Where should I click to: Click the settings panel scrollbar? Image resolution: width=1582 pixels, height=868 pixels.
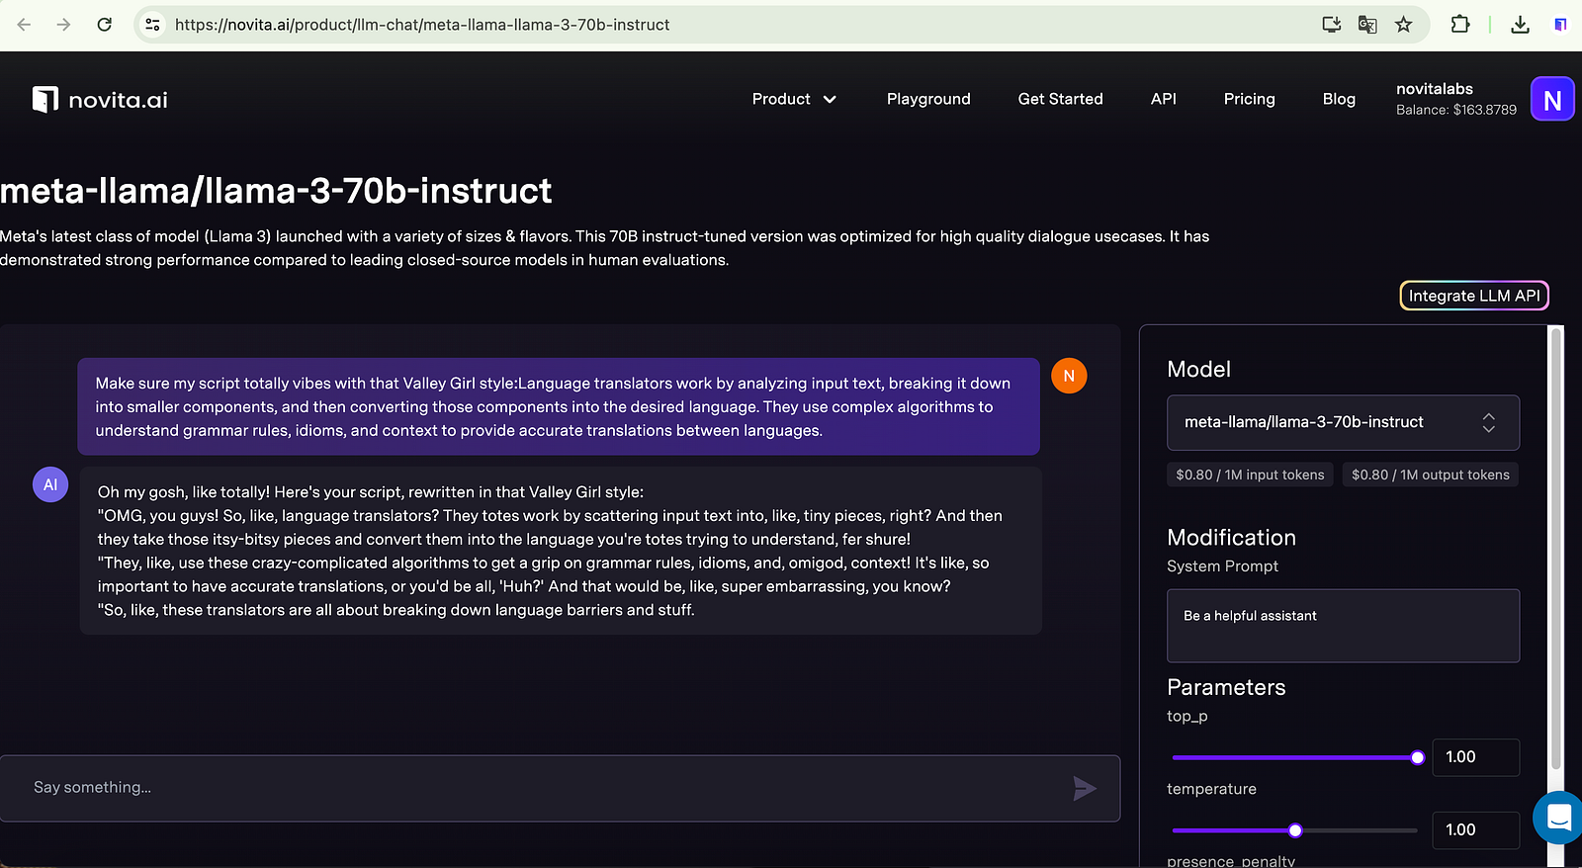click(x=1555, y=549)
